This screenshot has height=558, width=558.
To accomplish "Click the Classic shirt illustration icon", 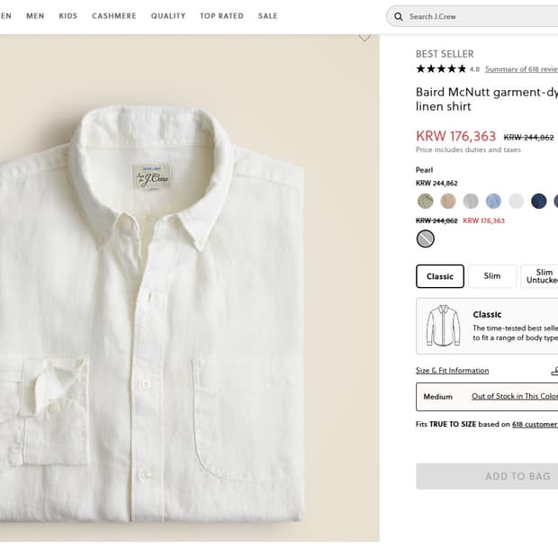I will click(x=443, y=325).
